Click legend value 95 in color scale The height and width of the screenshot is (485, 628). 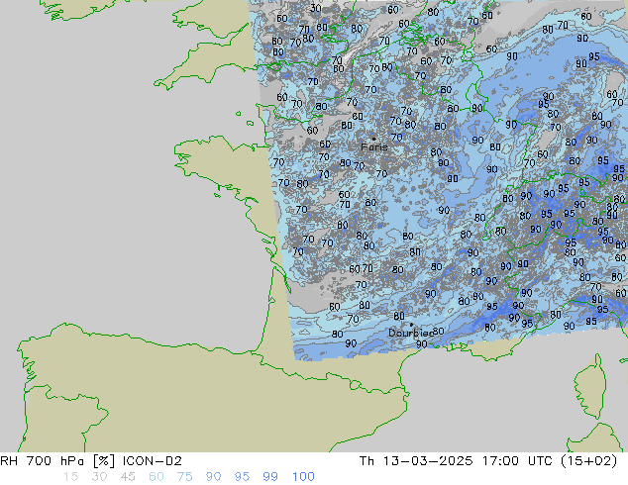click(x=242, y=477)
